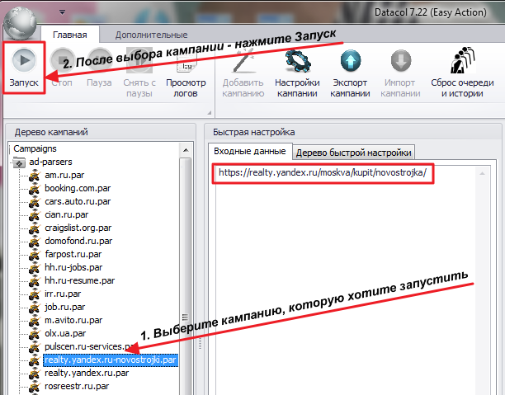This screenshot has height=395, width=505.
Task: Select realty.yandex.ru-novostrojki.par campaign
Action: coord(111,360)
